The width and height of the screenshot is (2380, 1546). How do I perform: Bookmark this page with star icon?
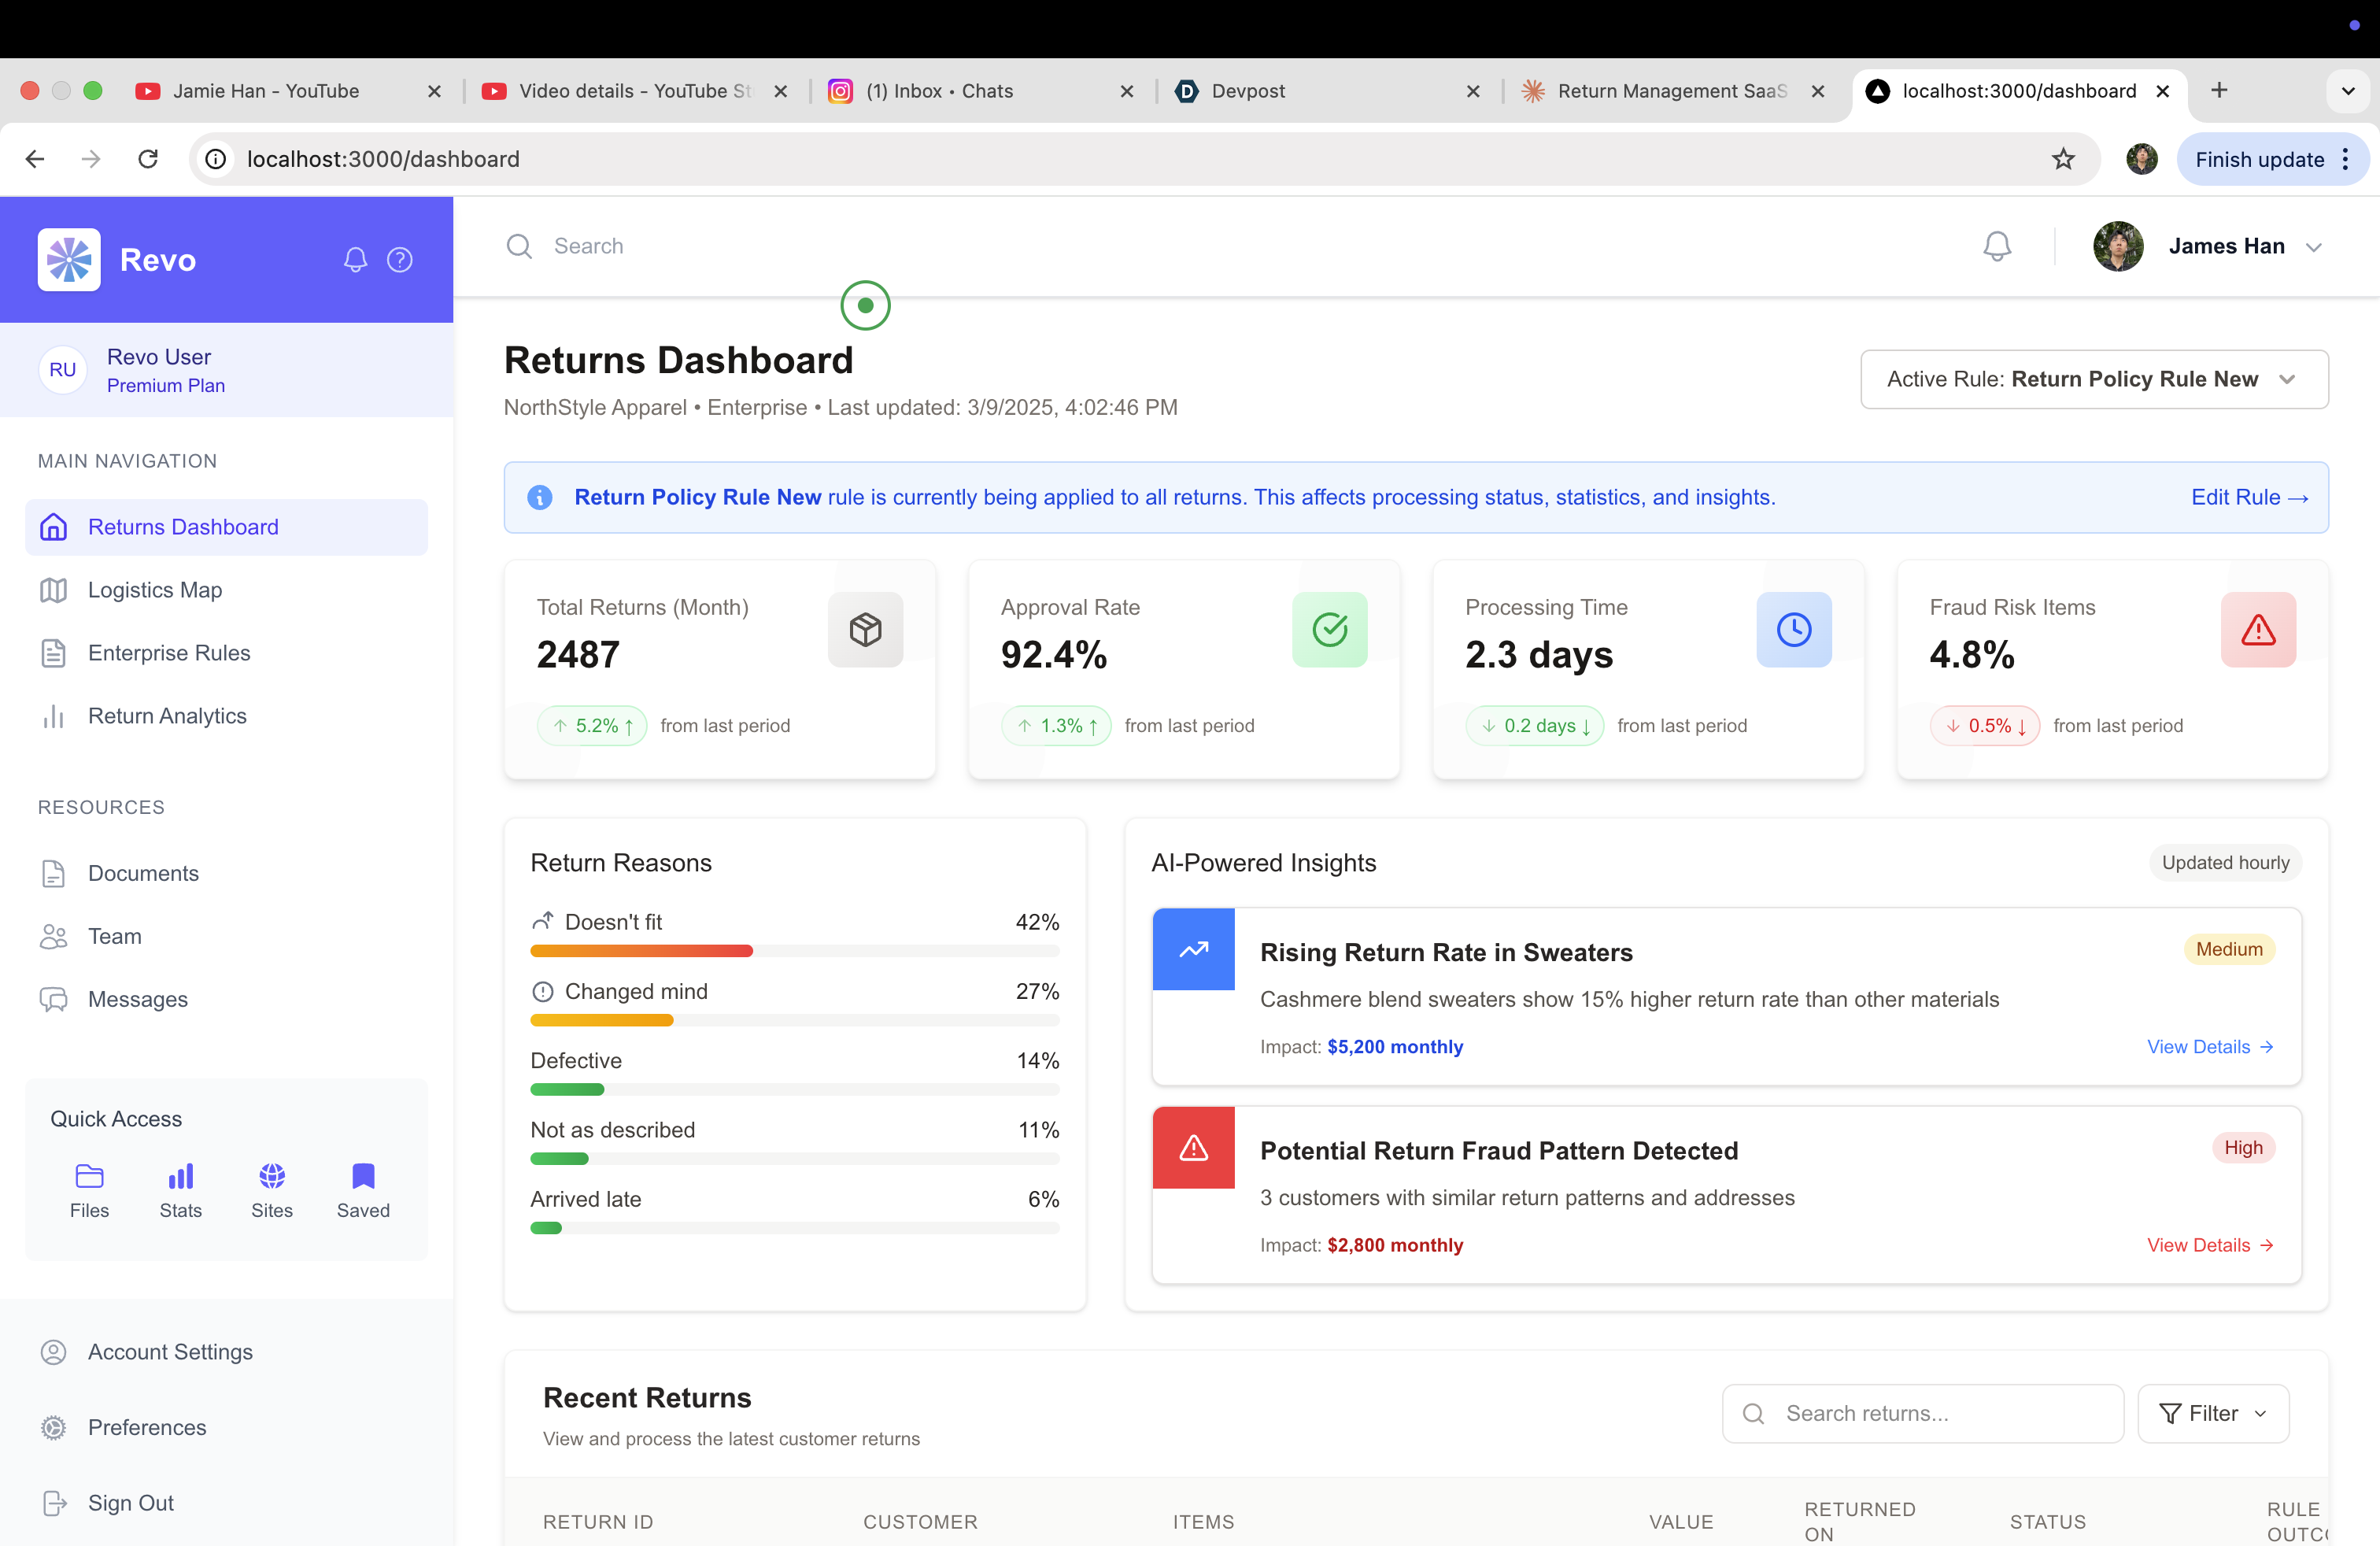click(2063, 159)
